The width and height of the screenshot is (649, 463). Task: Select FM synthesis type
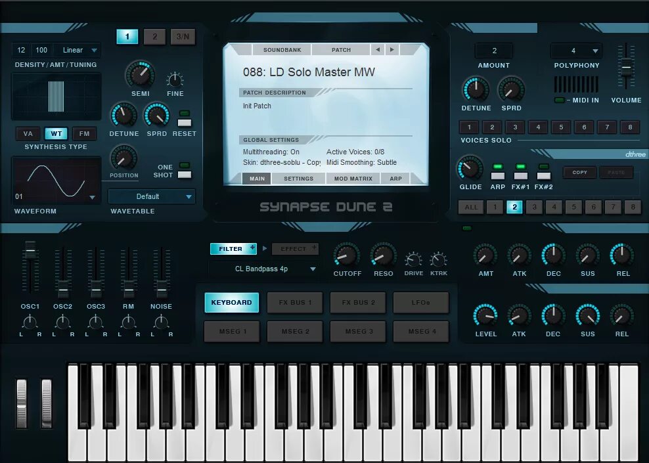[85, 133]
